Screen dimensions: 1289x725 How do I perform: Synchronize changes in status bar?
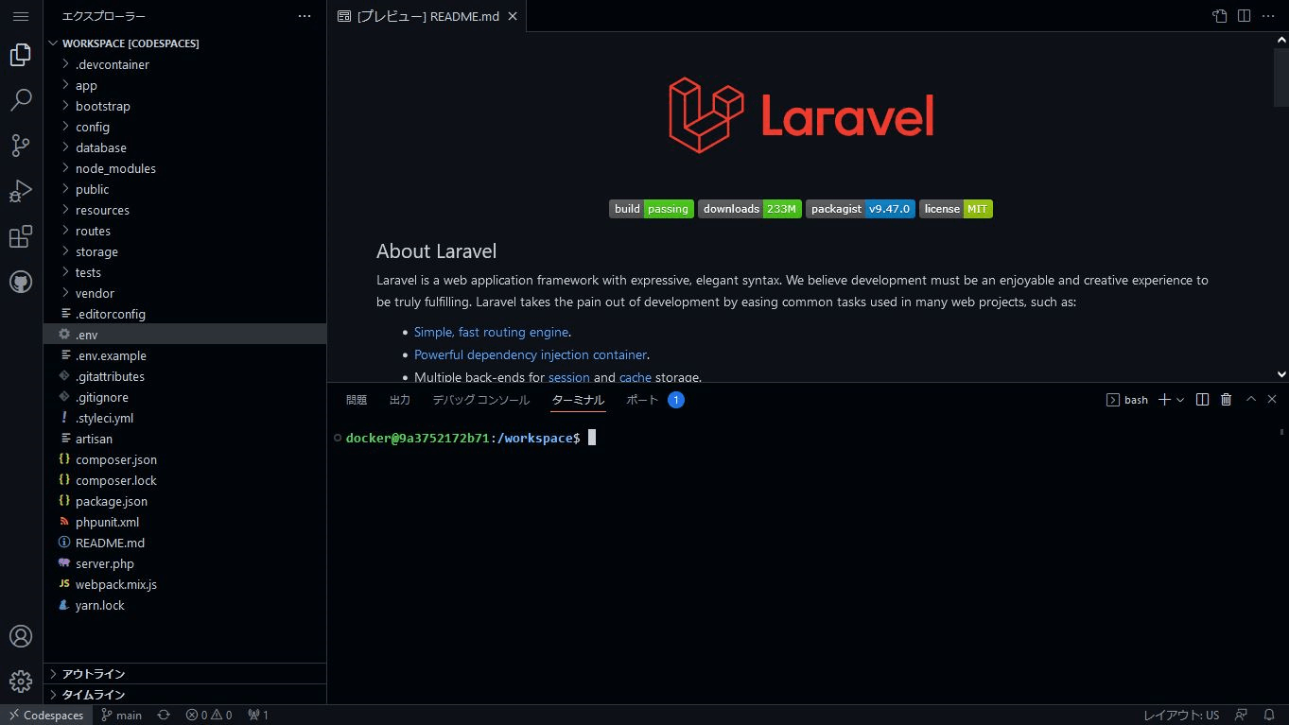(x=164, y=715)
